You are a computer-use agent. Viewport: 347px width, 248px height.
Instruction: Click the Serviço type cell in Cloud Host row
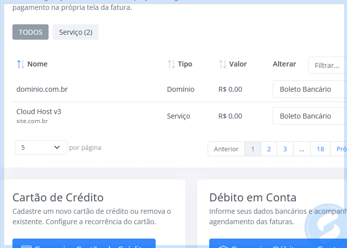point(178,116)
